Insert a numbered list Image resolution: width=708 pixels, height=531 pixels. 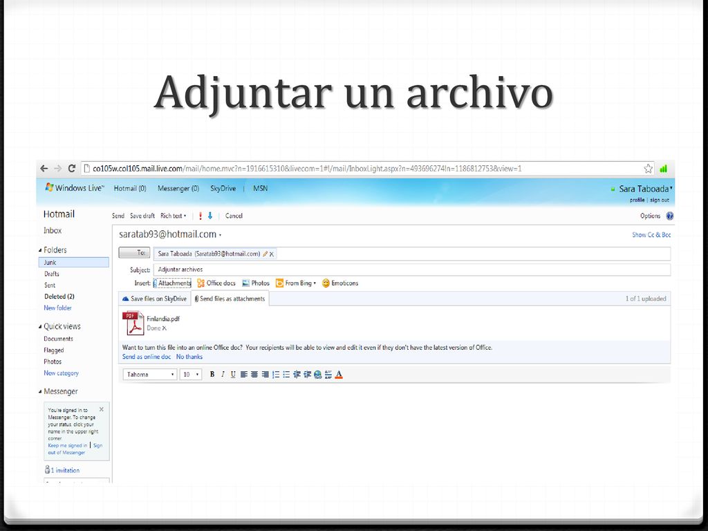tap(276, 374)
